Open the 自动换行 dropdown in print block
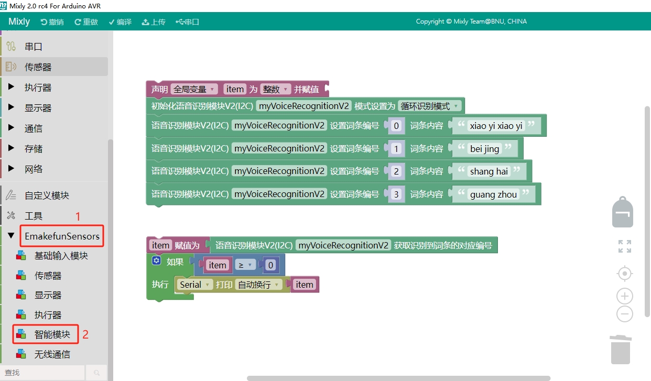The width and height of the screenshot is (651, 381). 259,285
